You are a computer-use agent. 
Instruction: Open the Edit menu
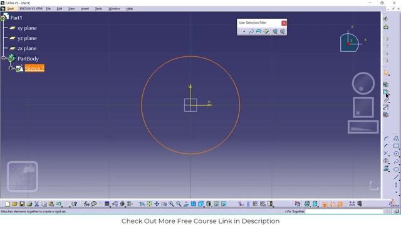click(60, 9)
